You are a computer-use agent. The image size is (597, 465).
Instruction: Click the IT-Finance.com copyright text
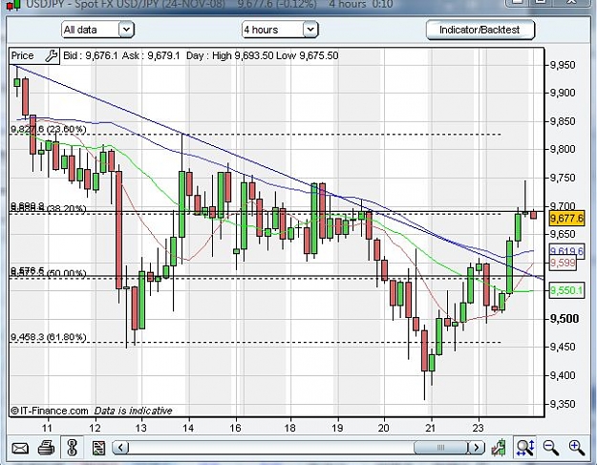(50, 411)
